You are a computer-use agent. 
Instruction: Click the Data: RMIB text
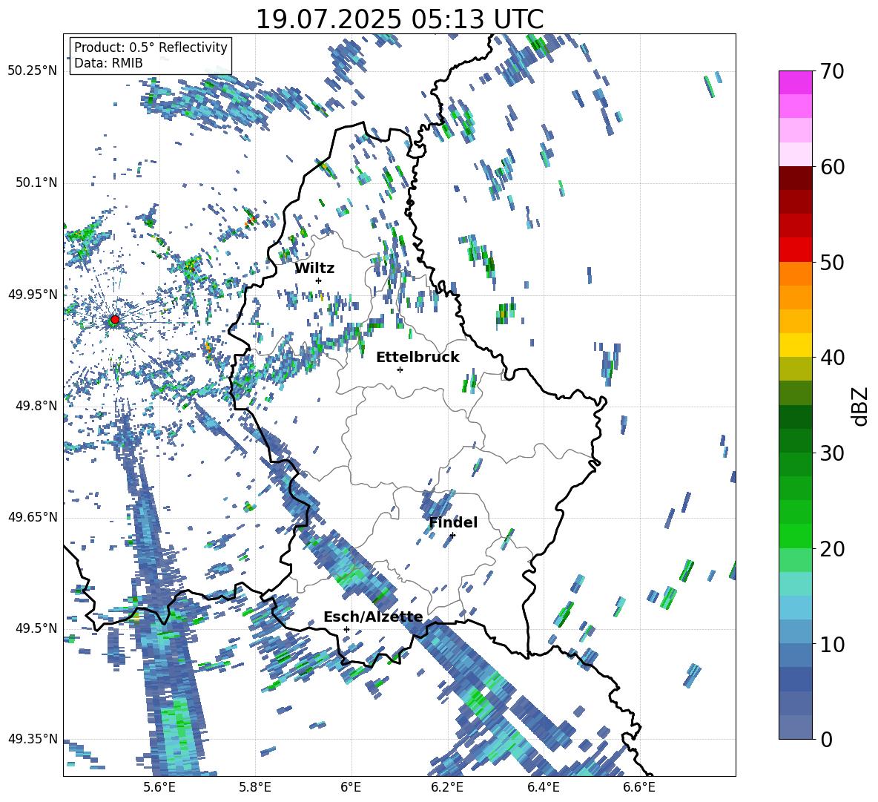click(108, 63)
